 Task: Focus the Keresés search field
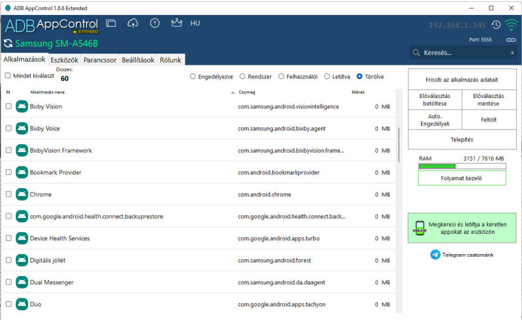click(463, 53)
